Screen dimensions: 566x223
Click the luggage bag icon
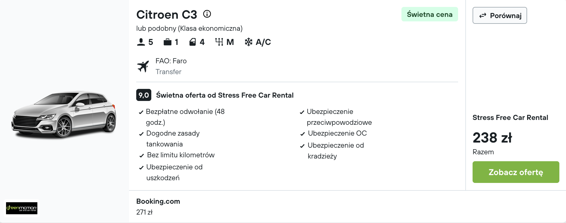(167, 42)
